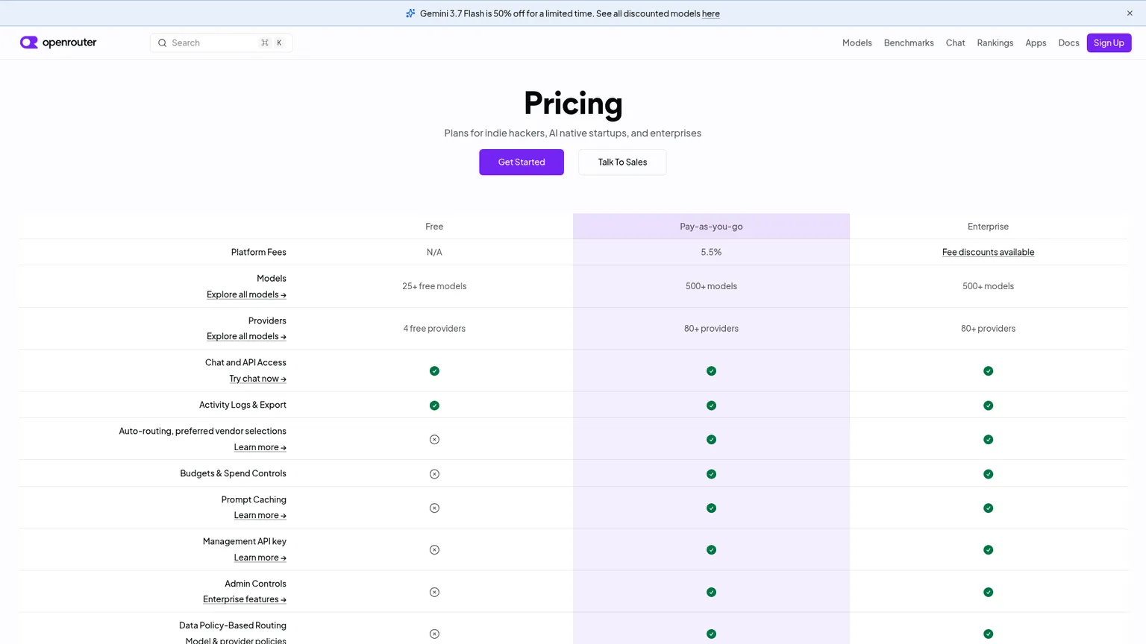Open the Enterprise features link

245,600
